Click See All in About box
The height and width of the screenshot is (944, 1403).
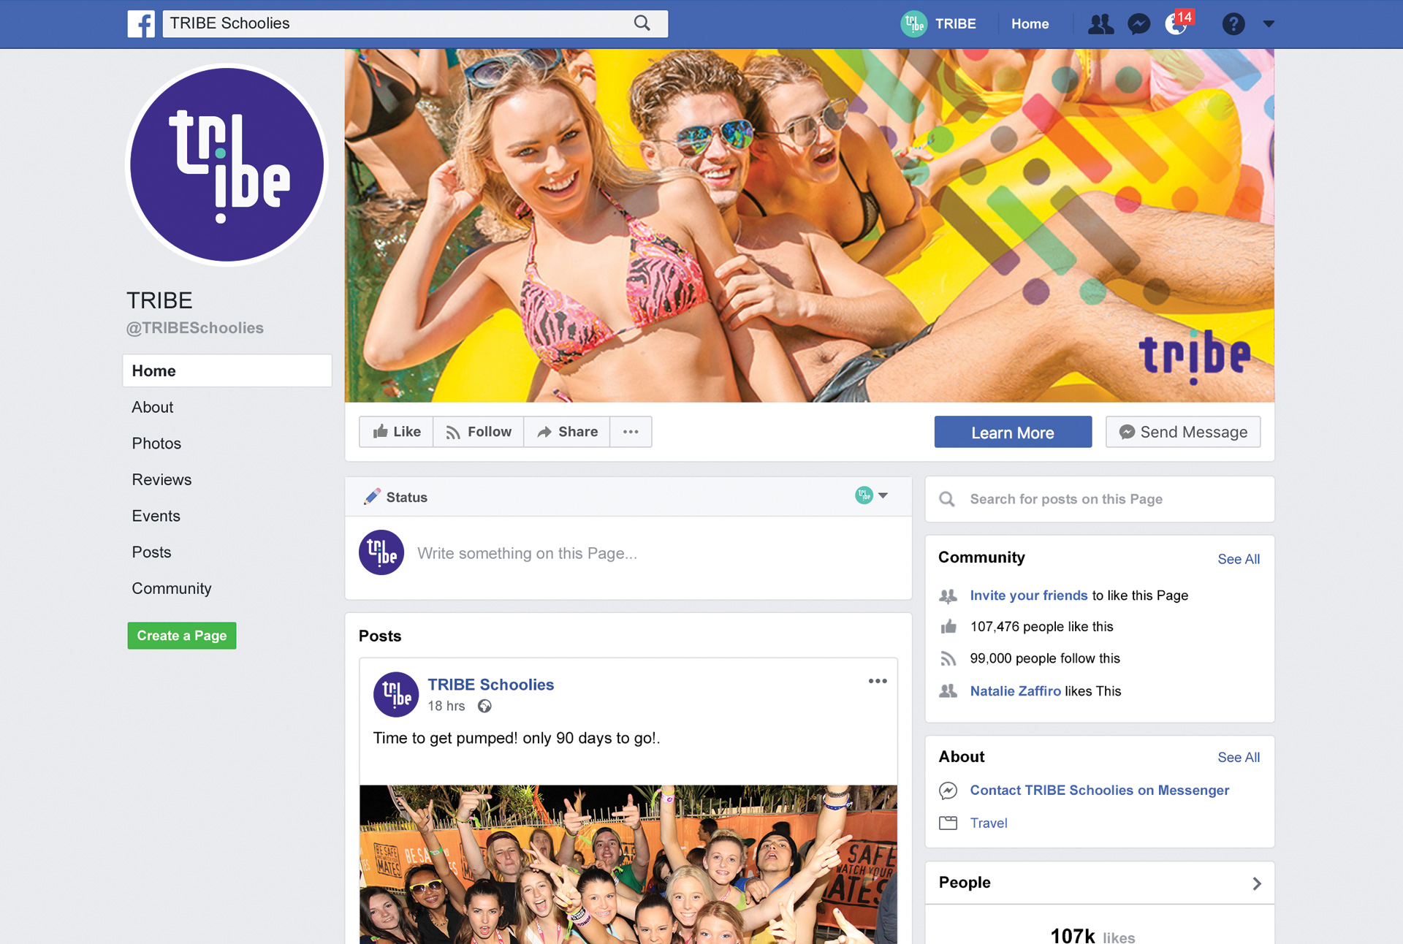[x=1239, y=758]
